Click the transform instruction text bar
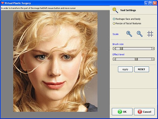 55,8
